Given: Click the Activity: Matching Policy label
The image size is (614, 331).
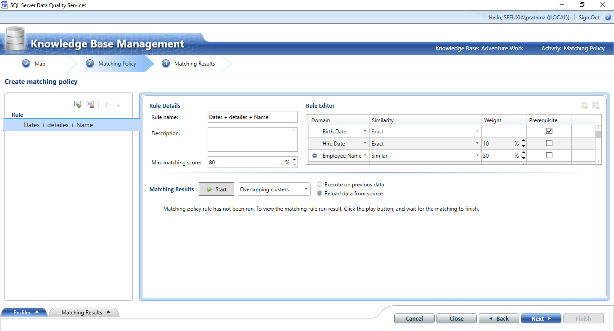Looking at the screenshot, I should click(573, 49).
